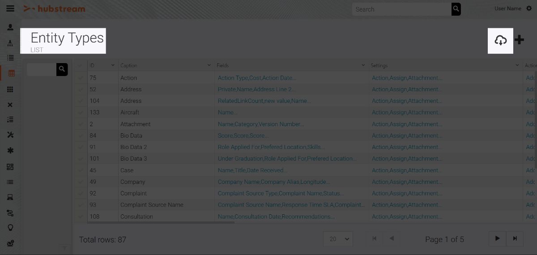
Task: Open the calendar grid item in sidebar
Action: (11, 73)
